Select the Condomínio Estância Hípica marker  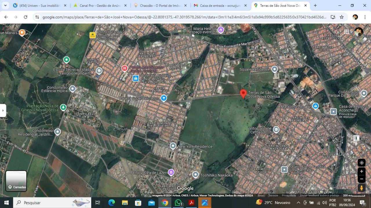72,89
